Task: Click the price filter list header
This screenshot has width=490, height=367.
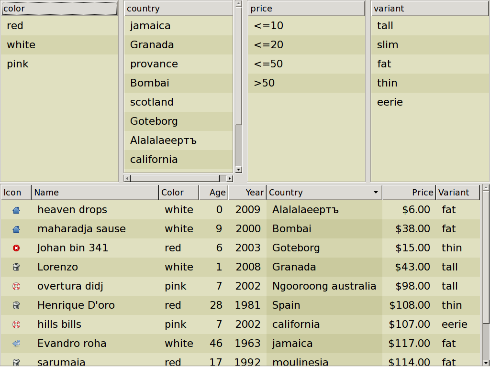Action: point(306,9)
